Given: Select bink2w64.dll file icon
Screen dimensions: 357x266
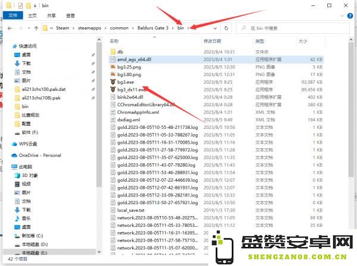Looking at the screenshot, I should tap(113, 97).
